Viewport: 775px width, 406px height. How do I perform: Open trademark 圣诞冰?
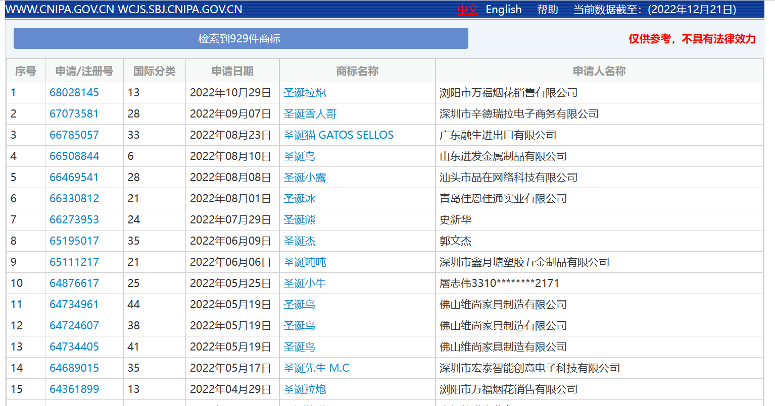coord(300,199)
